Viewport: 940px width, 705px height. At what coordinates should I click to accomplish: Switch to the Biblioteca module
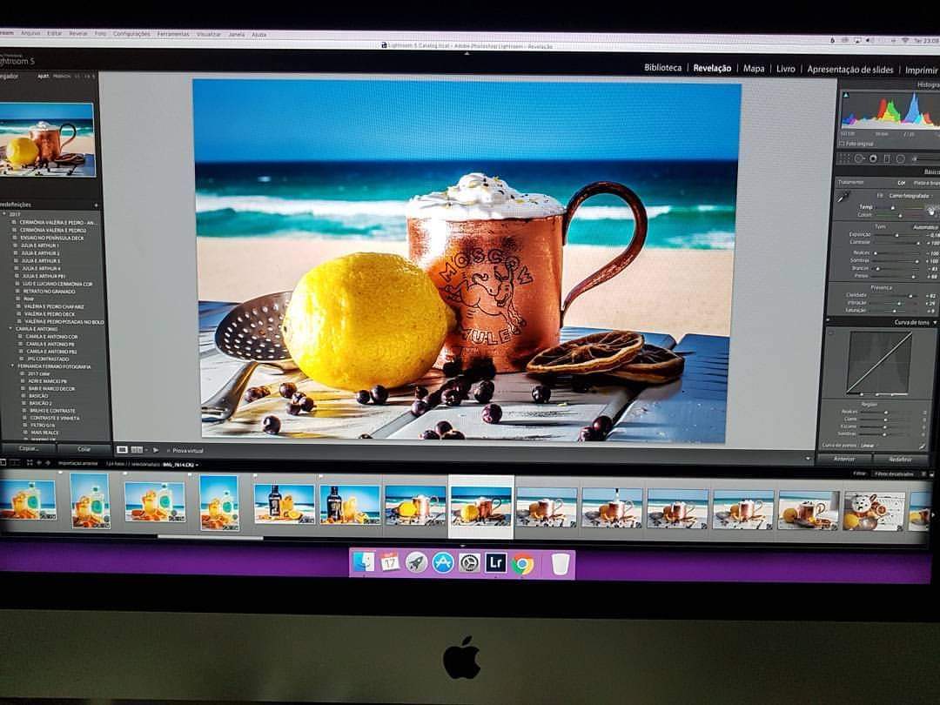(x=662, y=68)
